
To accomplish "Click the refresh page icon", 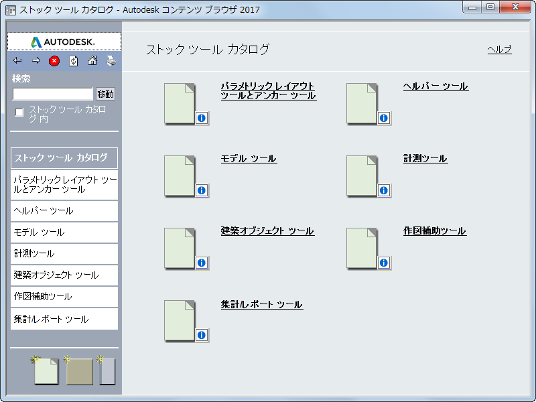I will tap(74, 61).
